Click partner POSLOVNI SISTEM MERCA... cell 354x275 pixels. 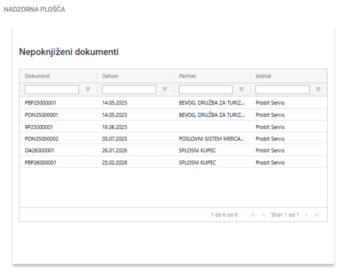[211, 139]
